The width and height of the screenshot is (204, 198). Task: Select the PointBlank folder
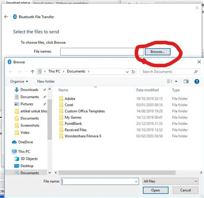point(73,124)
